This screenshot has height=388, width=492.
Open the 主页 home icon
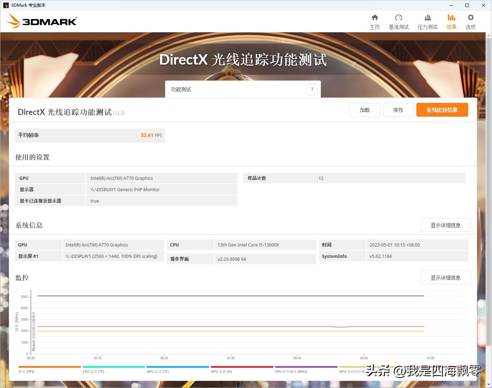[375, 21]
